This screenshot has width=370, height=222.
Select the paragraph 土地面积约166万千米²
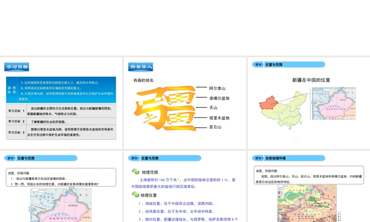click(184, 183)
